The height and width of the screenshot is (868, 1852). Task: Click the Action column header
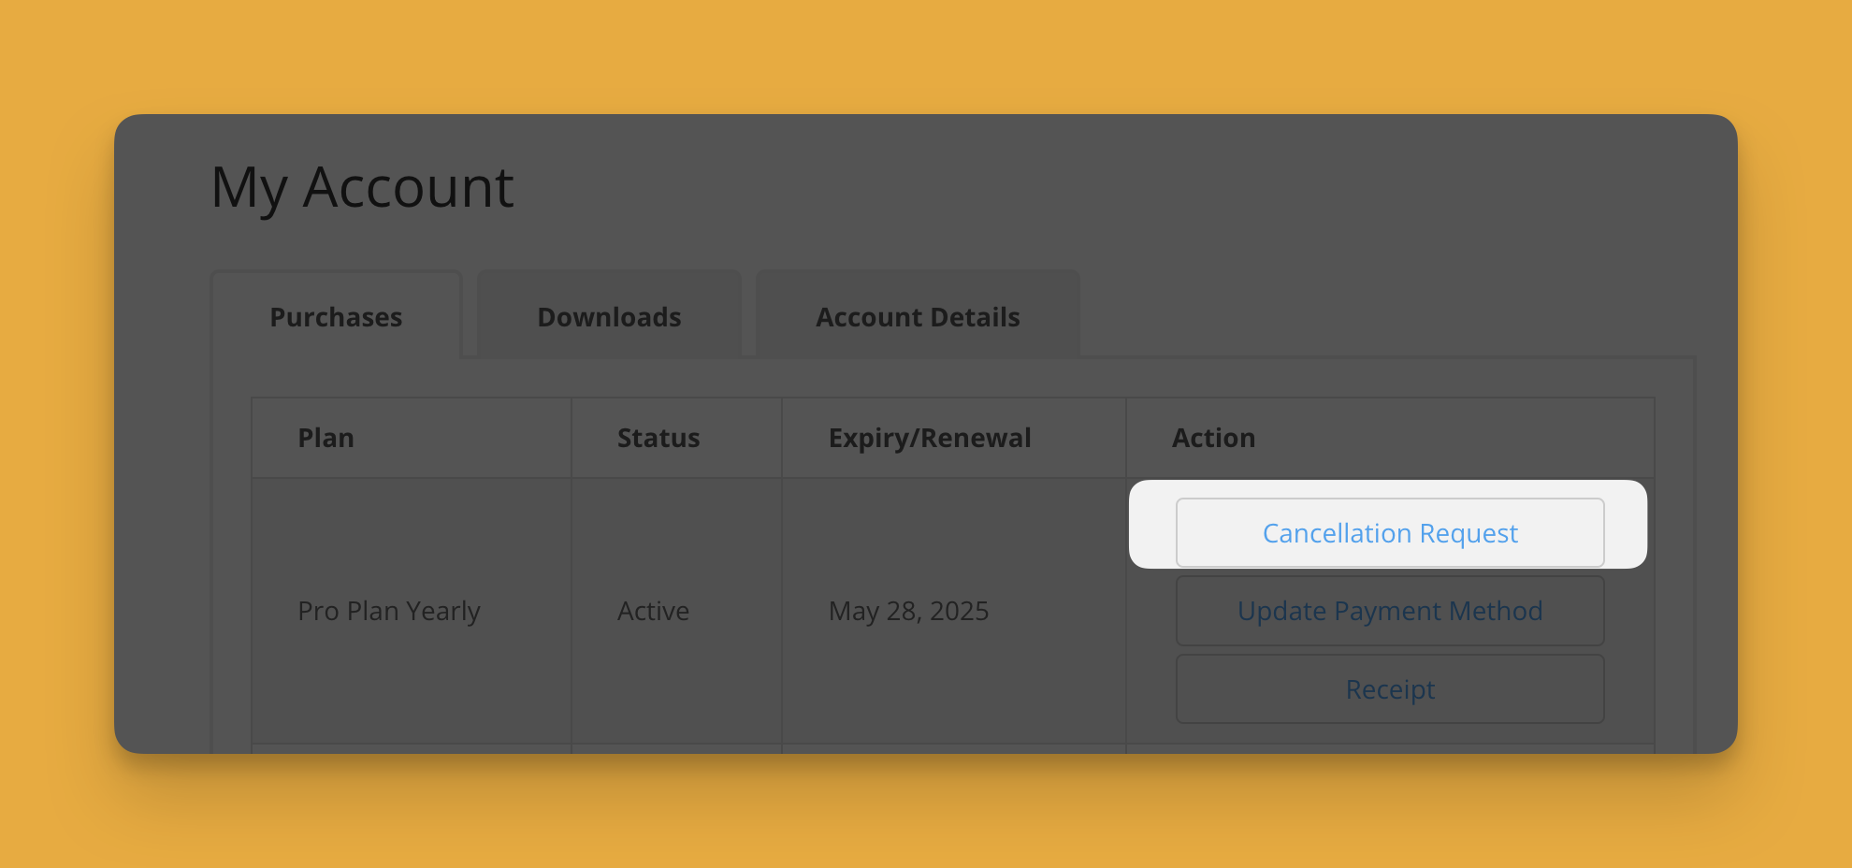[x=1213, y=437]
